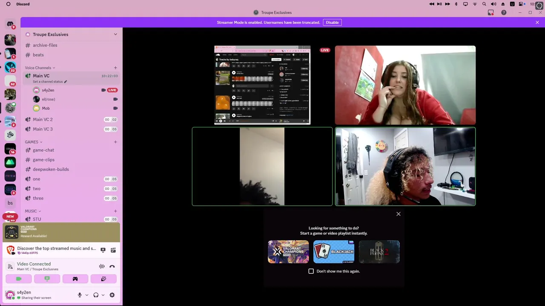
Task: Open the soundboard button
Action: 103,279
